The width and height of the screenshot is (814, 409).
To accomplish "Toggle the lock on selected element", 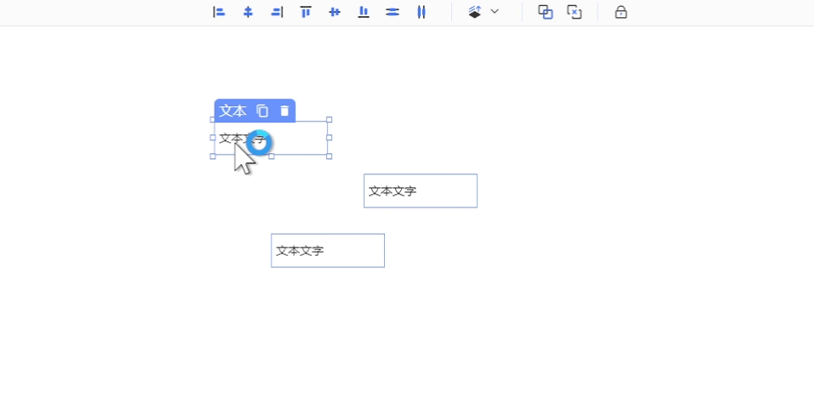I will click(621, 12).
